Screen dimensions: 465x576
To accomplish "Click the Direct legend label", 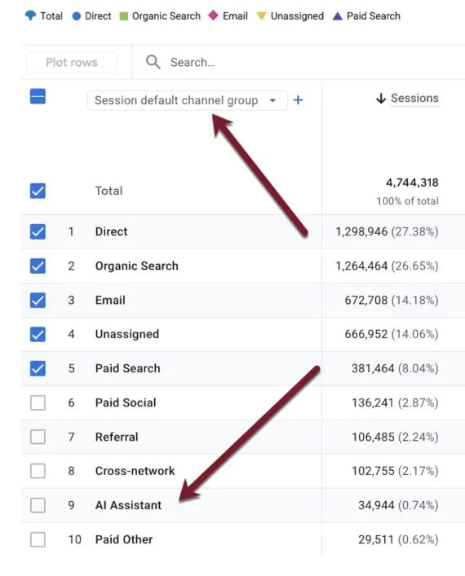I will (98, 16).
